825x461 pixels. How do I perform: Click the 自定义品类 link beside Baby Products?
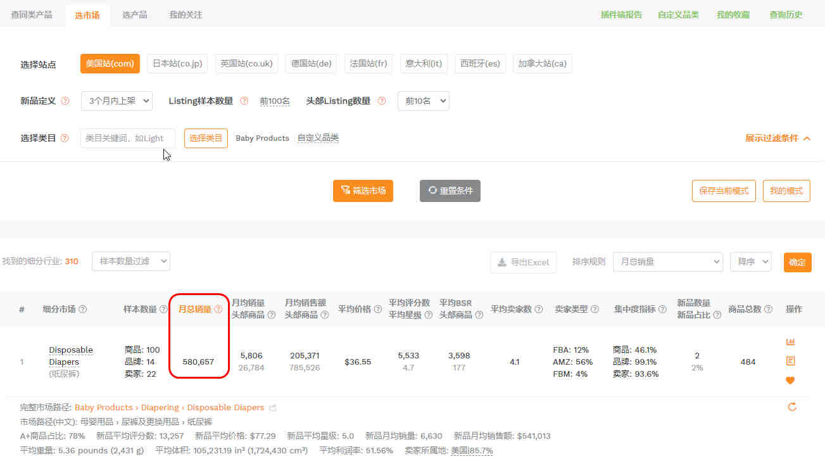pos(318,138)
